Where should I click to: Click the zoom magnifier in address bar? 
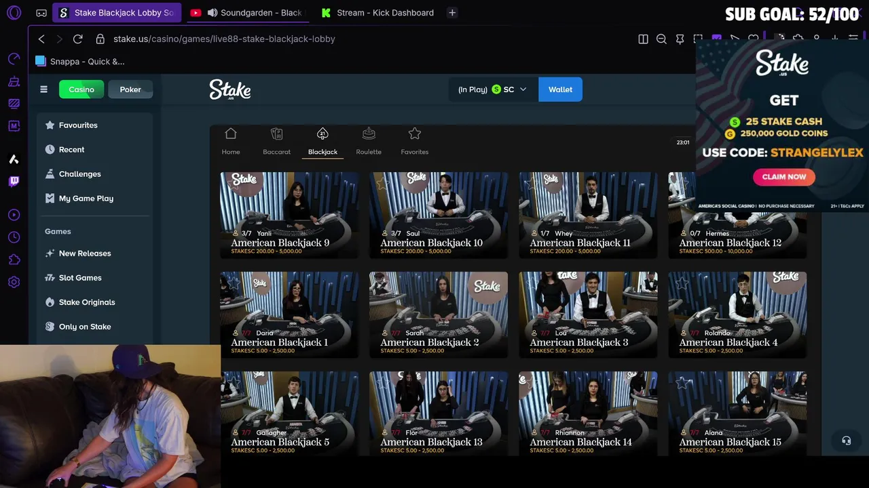pyautogui.click(x=661, y=39)
